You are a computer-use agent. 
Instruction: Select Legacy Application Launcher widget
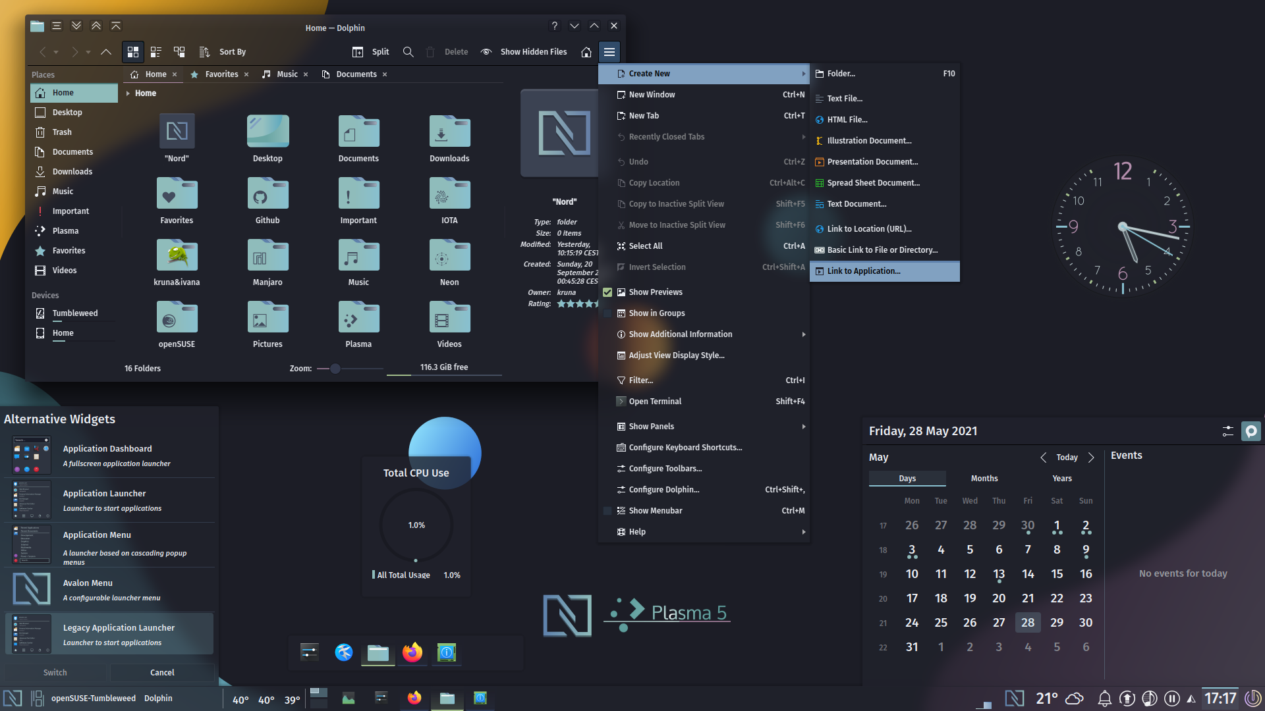(109, 634)
